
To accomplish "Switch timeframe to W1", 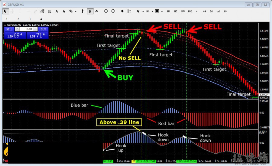I will click(218, 11).
